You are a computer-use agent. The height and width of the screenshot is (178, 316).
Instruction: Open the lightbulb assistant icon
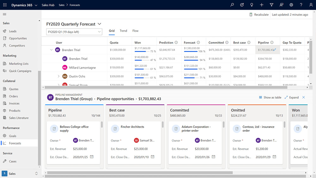(252, 5)
